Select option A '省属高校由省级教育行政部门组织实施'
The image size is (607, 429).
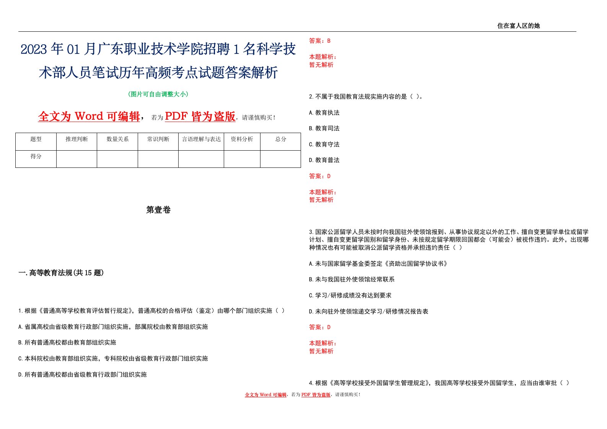(113, 327)
